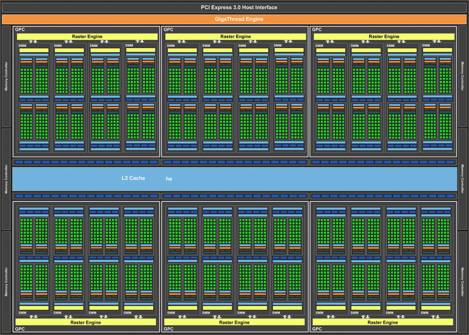Select the Raster Engine of the upper-middle GPC
Screen dimensions: 469x335
(236, 36)
